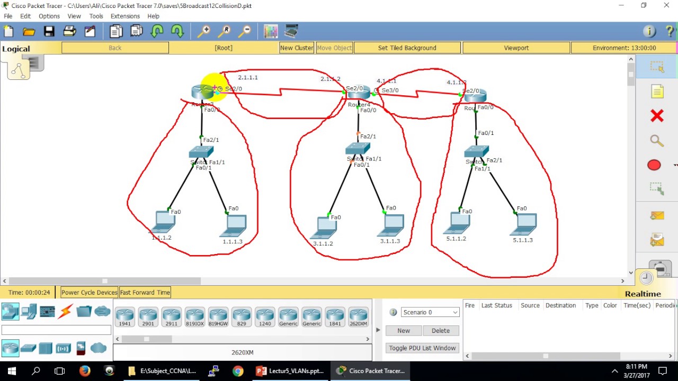
Task: Open the Edit menu
Action: coord(25,16)
